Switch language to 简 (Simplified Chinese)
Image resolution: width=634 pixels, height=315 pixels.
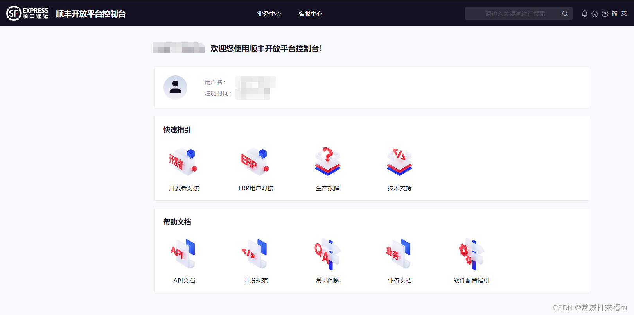pos(614,14)
